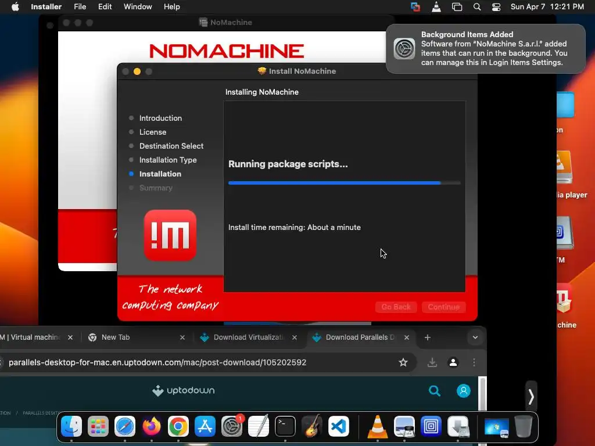Switch to the New Tab tab
Image resolution: width=595 pixels, height=446 pixels.
click(137, 337)
